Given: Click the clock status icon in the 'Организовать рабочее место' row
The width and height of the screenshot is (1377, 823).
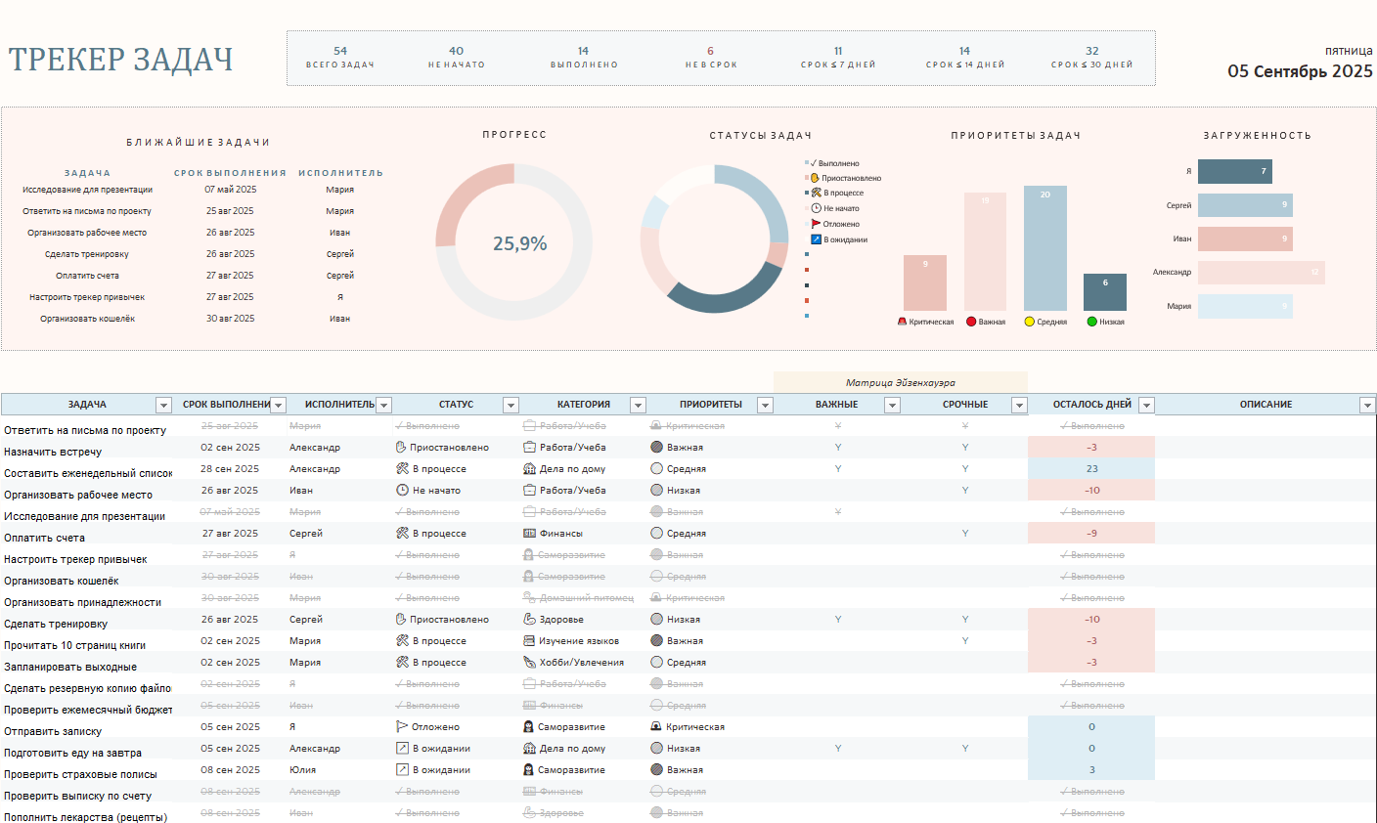Looking at the screenshot, I should point(402,491).
